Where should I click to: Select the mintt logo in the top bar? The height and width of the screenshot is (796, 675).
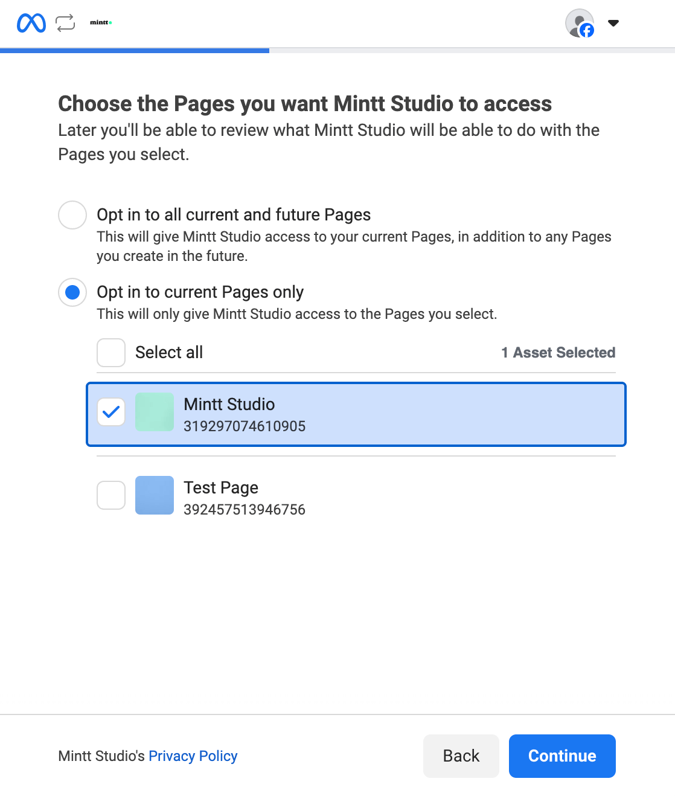coord(101,23)
